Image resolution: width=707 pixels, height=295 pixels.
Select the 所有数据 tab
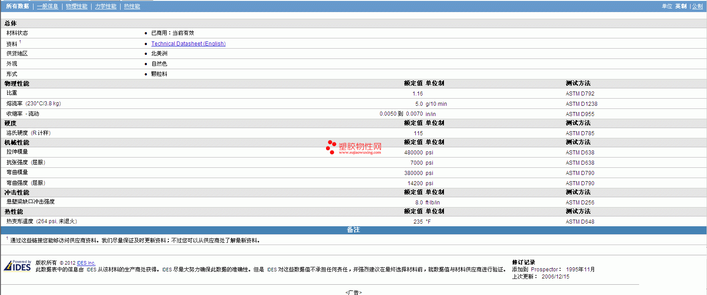point(17,6)
